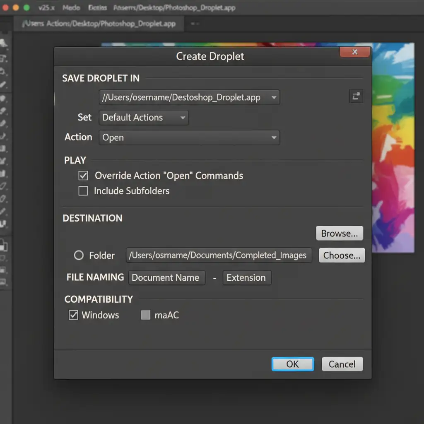Switch to the Photoshop_Droplet.app document tab
424x424 pixels.
click(x=99, y=24)
